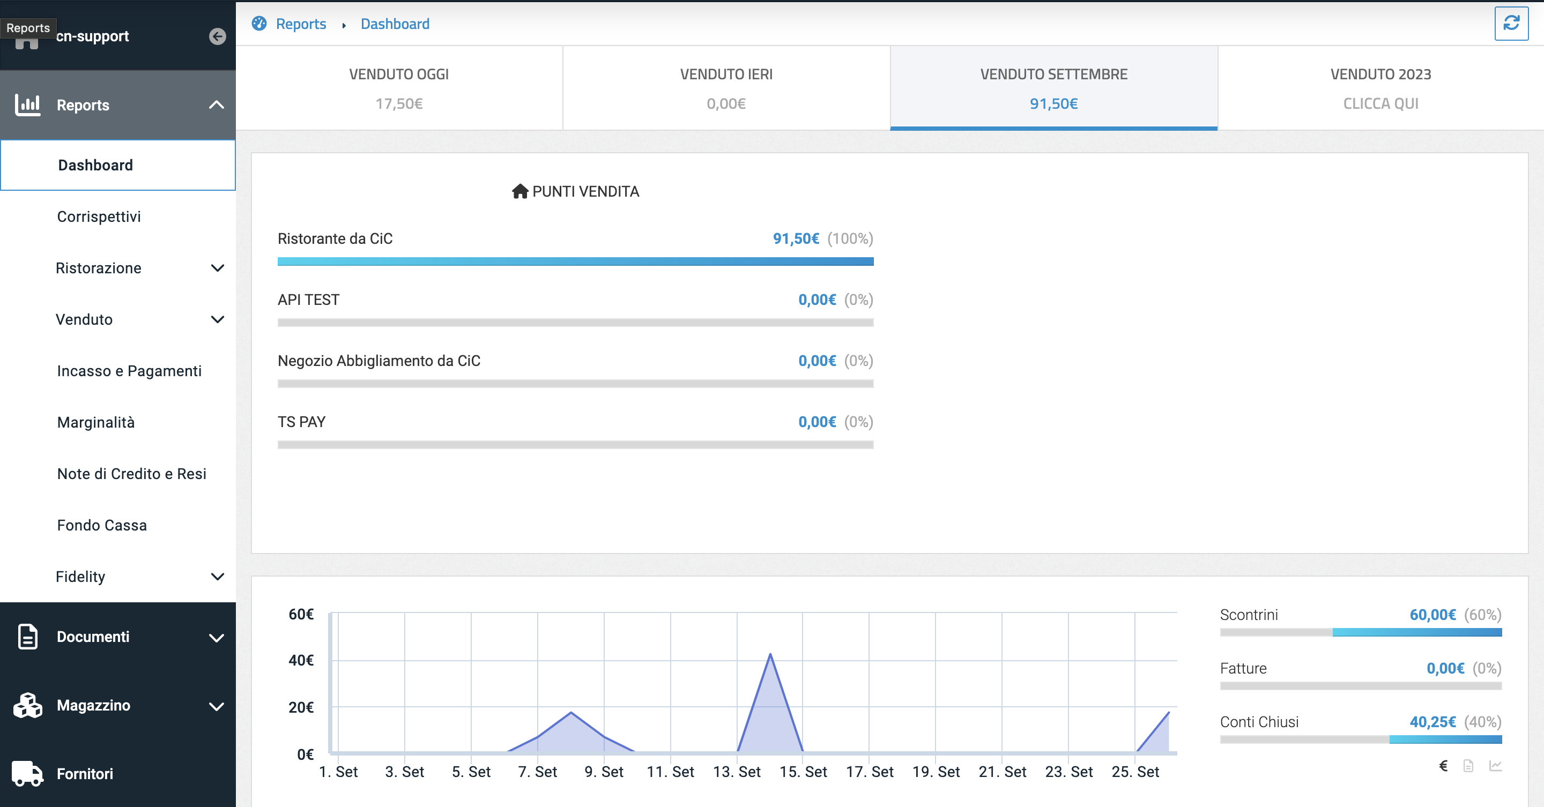The width and height of the screenshot is (1544, 807).
Task: Click CLICCA QUI under Venduto 2023
Action: pyautogui.click(x=1381, y=103)
